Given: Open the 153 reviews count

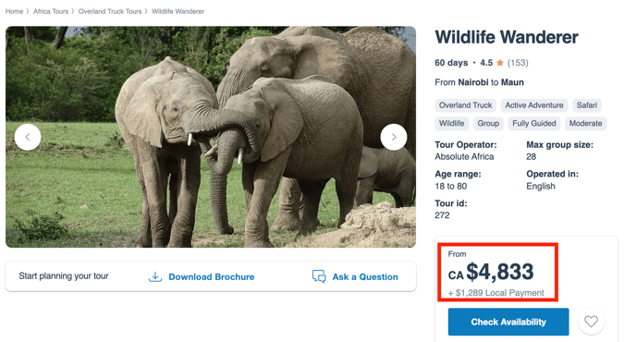Looking at the screenshot, I should pyautogui.click(x=518, y=63).
